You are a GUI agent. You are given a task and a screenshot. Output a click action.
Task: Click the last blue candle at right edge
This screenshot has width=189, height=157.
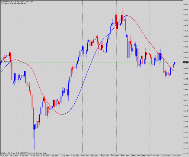click(174, 63)
